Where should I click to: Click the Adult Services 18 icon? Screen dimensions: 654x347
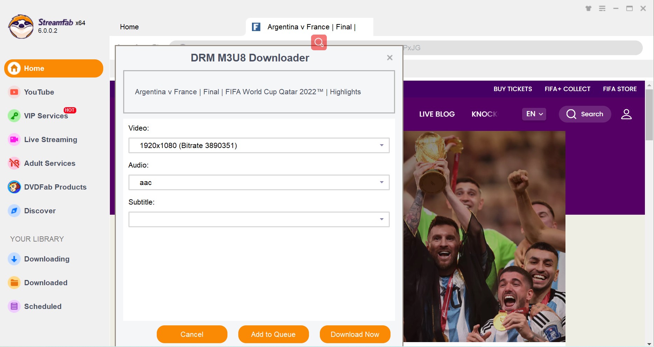[14, 163]
